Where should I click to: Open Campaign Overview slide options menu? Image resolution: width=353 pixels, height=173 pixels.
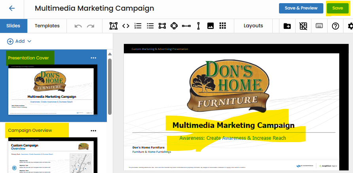tap(93, 131)
